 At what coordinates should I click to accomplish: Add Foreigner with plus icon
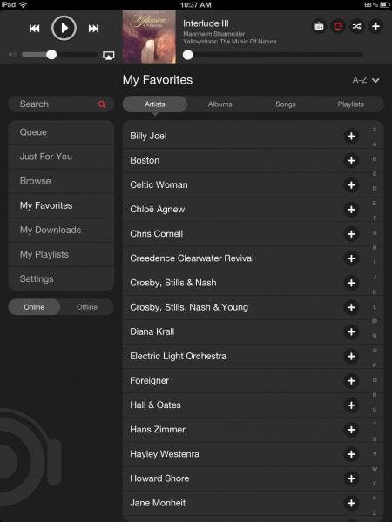[351, 381]
